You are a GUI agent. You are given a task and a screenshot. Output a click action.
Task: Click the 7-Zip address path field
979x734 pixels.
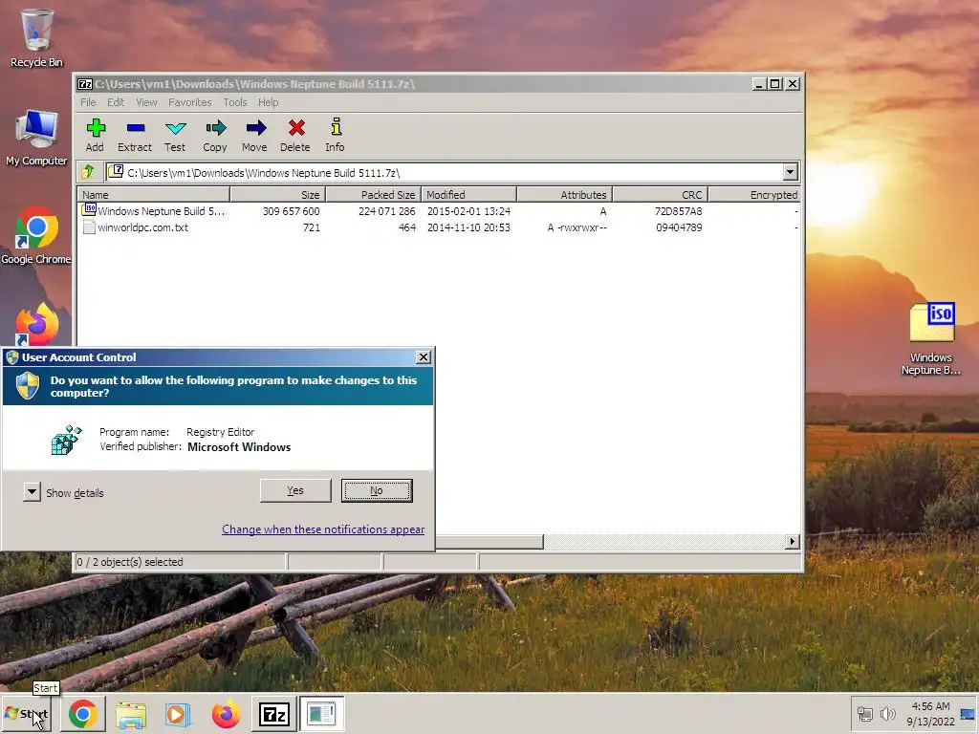pyautogui.click(x=444, y=172)
